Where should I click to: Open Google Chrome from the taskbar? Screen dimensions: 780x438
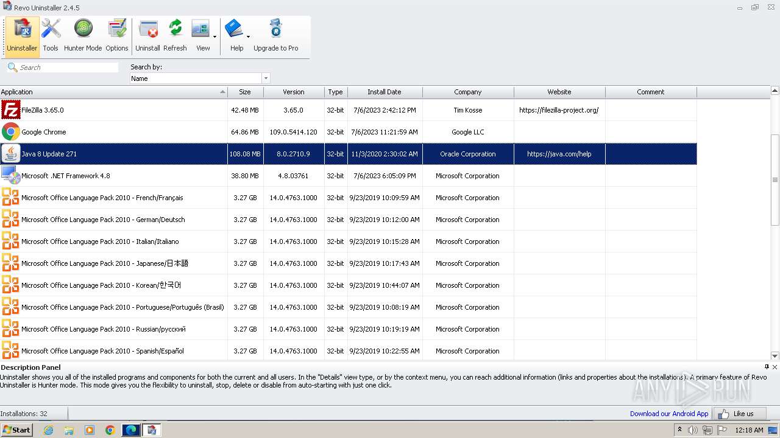110,430
